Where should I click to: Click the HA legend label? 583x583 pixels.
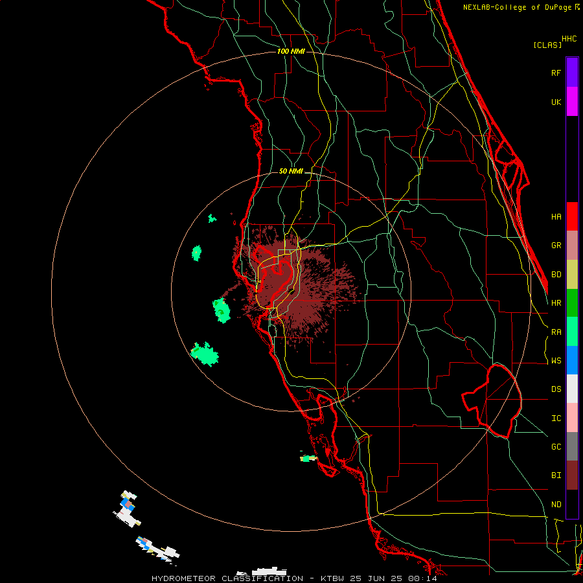pos(556,216)
